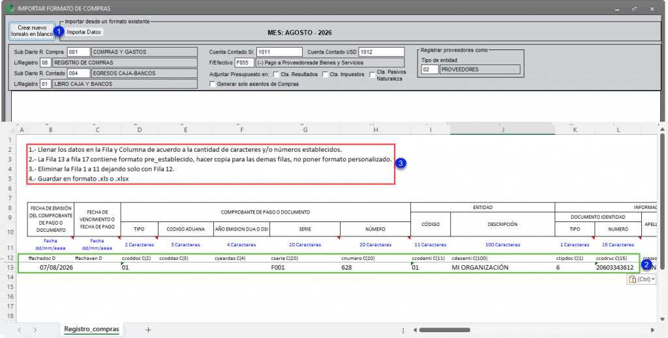The height and width of the screenshot is (338, 668).
Task: Select row 12 header
Action: tap(10, 258)
